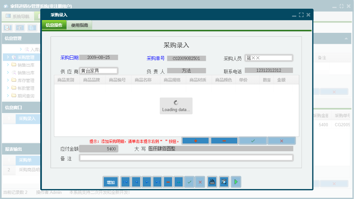Jump to last record with navigation icon

point(157,182)
